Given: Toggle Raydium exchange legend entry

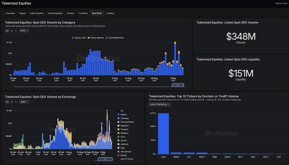Looking at the screenshot, I should click(x=123, y=126).
